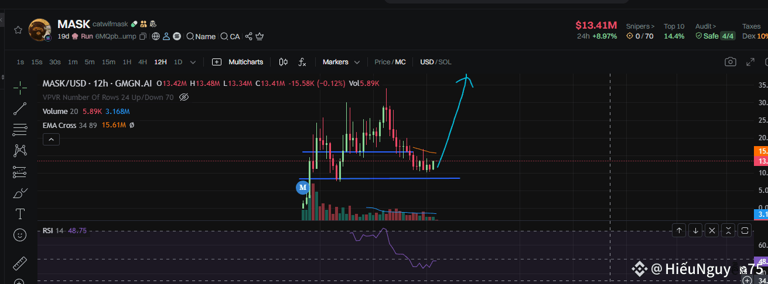This screenshot has height=284, width=768.
Task: Search by CA on the token header
Action: (x=230, y=36)
